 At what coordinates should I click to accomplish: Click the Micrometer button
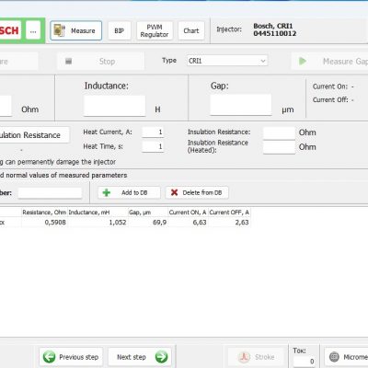tap(346, 357)
